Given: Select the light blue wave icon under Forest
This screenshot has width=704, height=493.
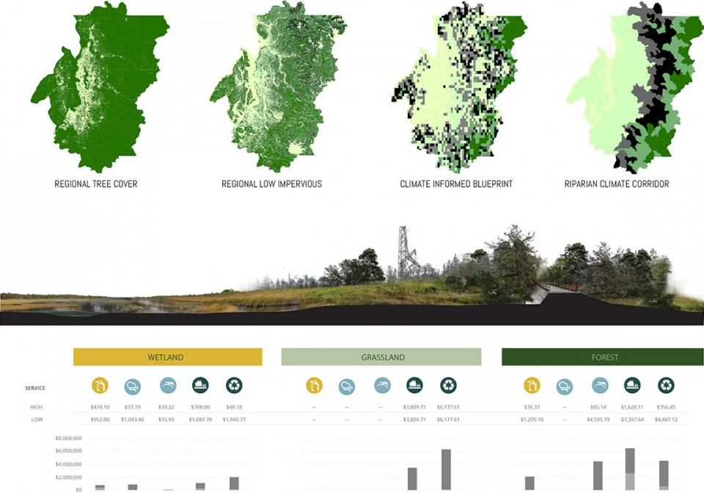Looking at the screenshot, I should pos(599,386).
